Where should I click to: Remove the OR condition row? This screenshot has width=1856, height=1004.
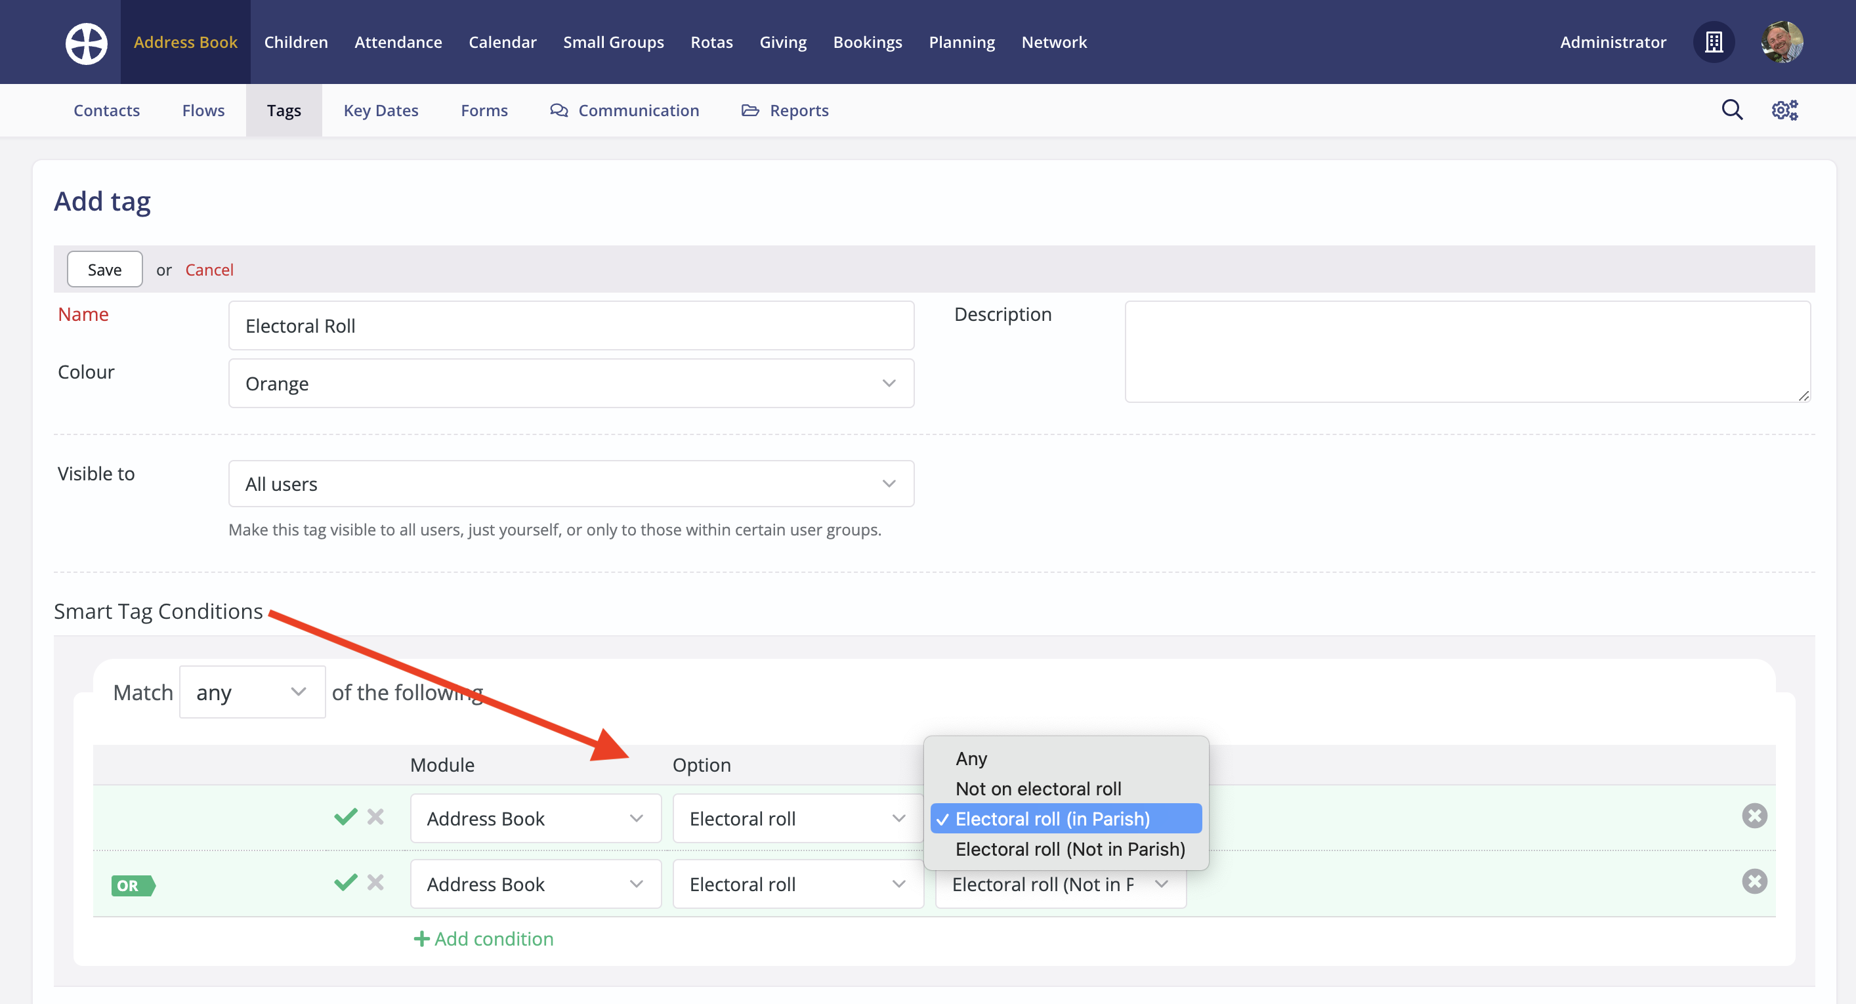click(1754, 881)
